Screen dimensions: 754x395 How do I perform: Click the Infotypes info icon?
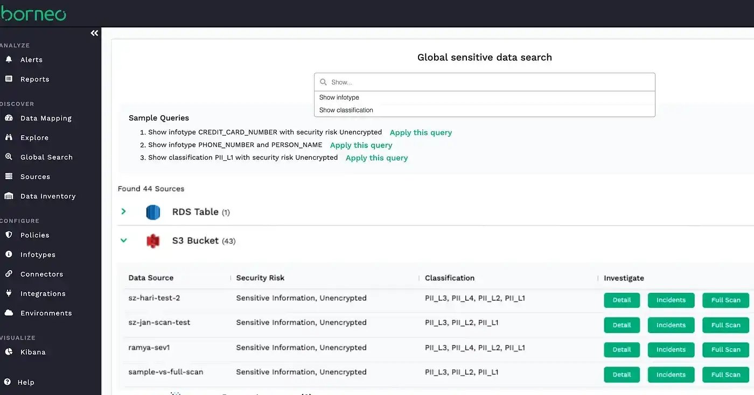coord(9,255)
